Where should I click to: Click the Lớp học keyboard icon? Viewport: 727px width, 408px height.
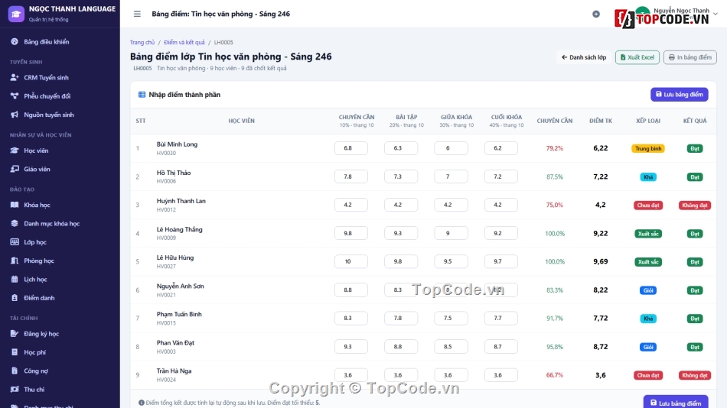point(15,241)
